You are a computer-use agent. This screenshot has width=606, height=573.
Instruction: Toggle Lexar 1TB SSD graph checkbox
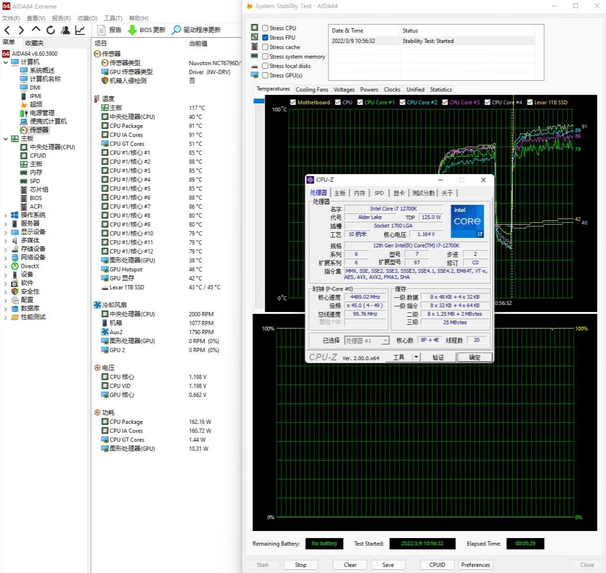[530, 102]
